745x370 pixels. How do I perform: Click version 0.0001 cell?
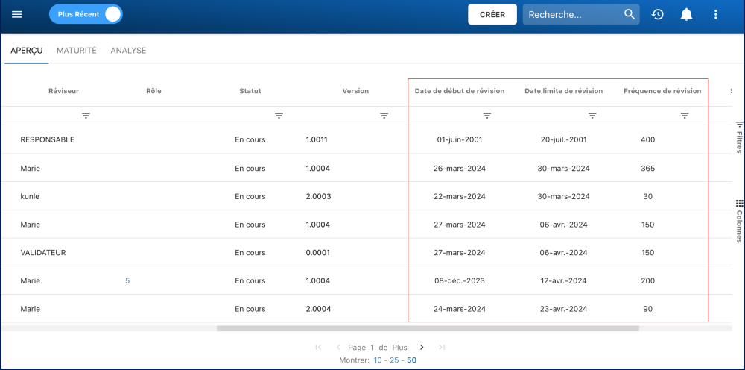(318, 253)
